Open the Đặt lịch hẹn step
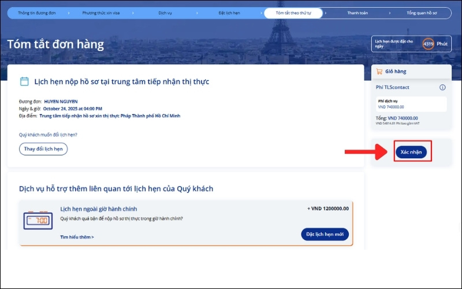 (x=229, y=13)
